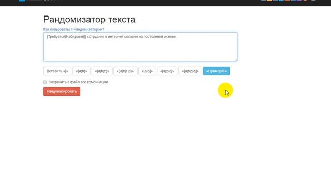Screen dimensions: 331x186
Task: Click inside the randomizer text area
Action: [140, 47]
